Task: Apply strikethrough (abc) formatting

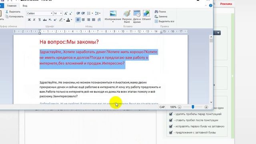Action: [45, 20]
